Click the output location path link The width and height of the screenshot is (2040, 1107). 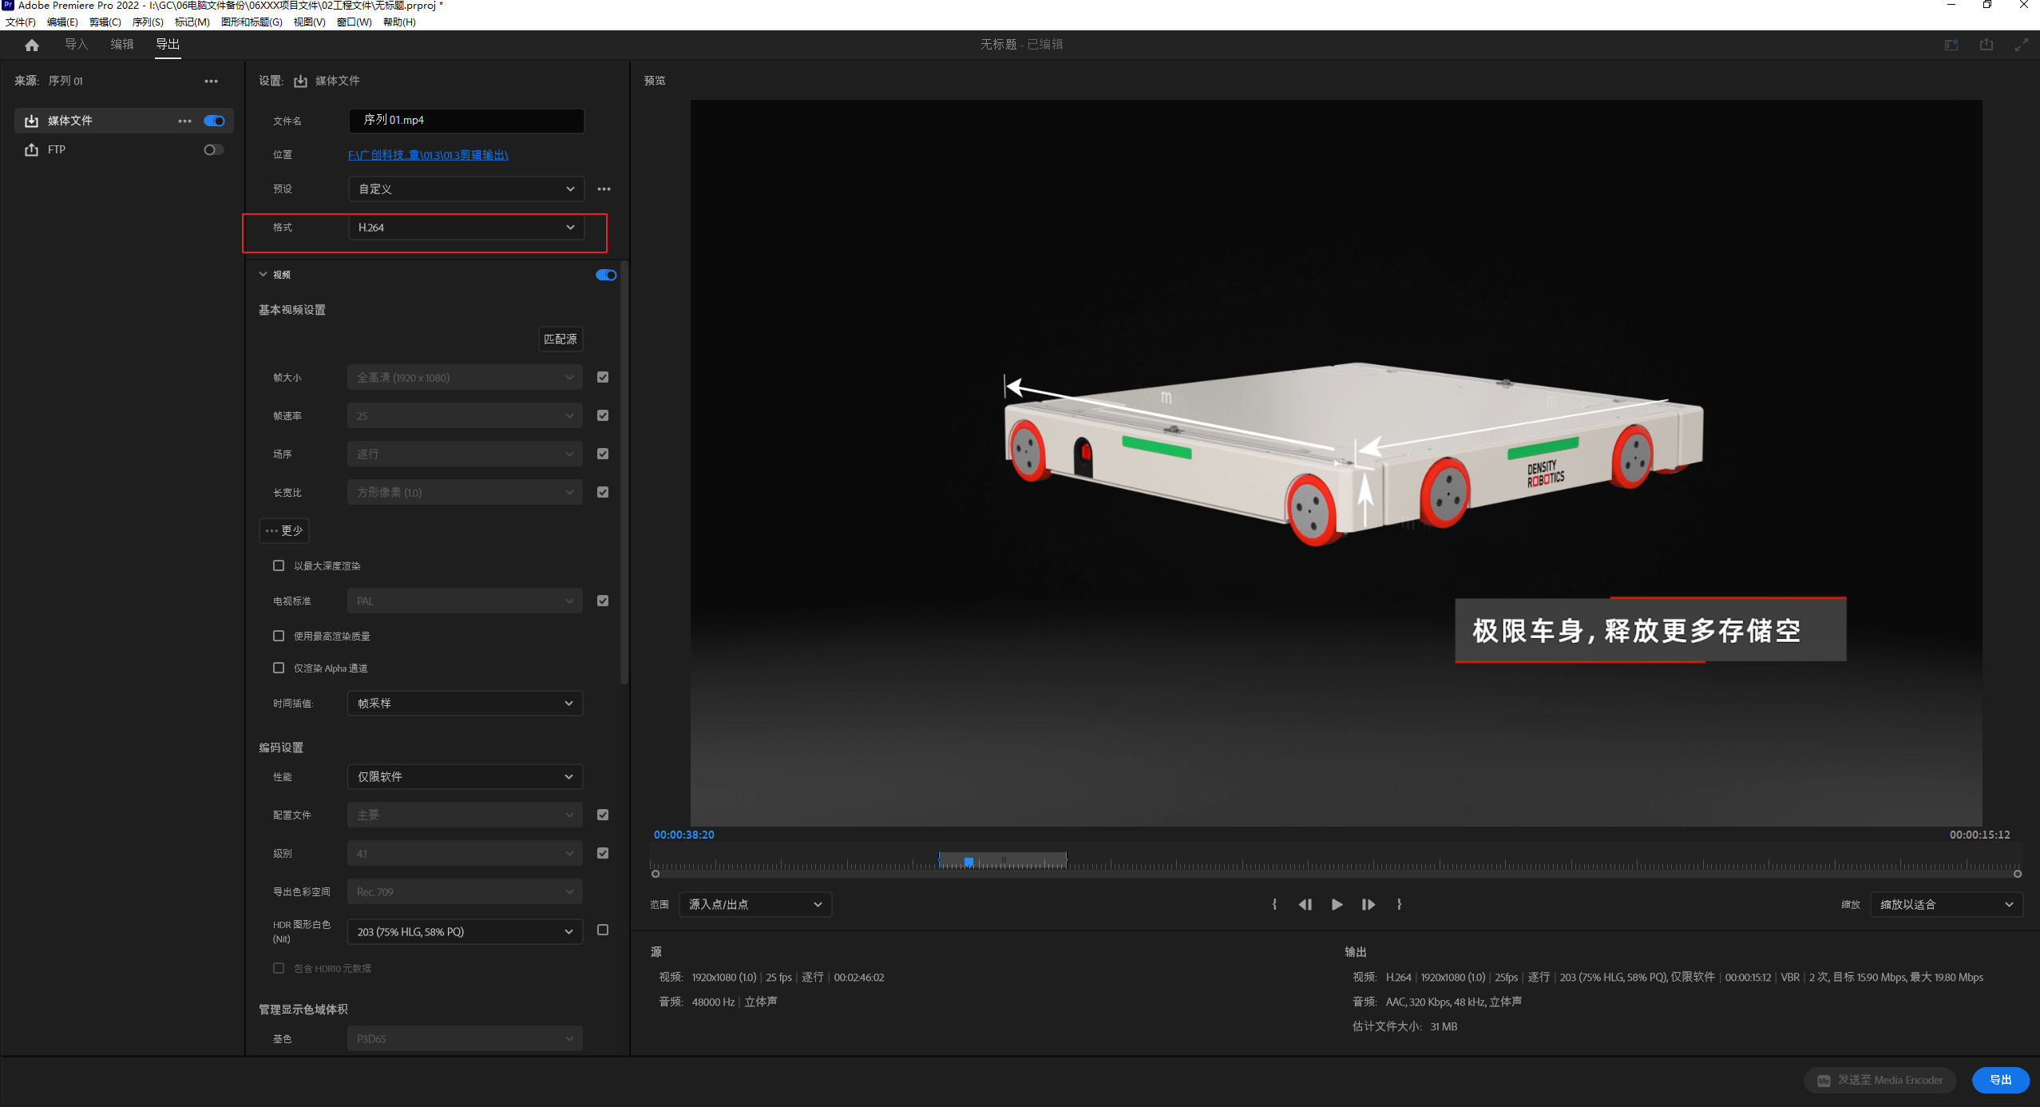[x=428, y=155]
